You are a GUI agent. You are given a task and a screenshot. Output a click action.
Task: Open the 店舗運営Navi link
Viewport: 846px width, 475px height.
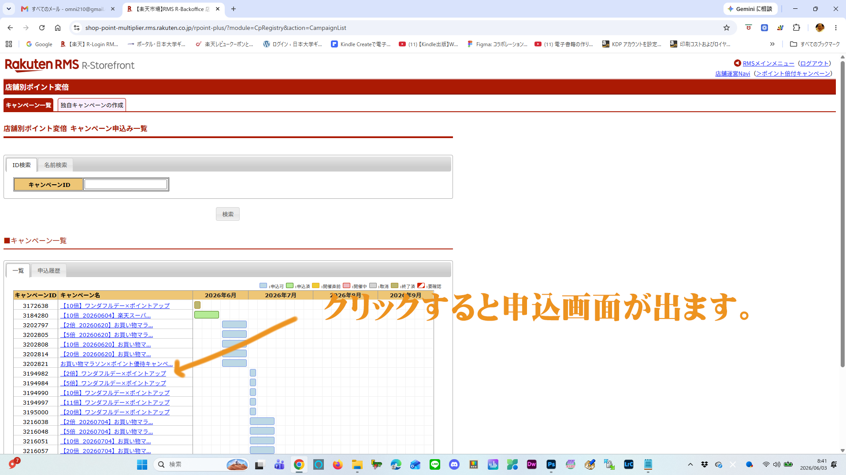coord(732,73)
